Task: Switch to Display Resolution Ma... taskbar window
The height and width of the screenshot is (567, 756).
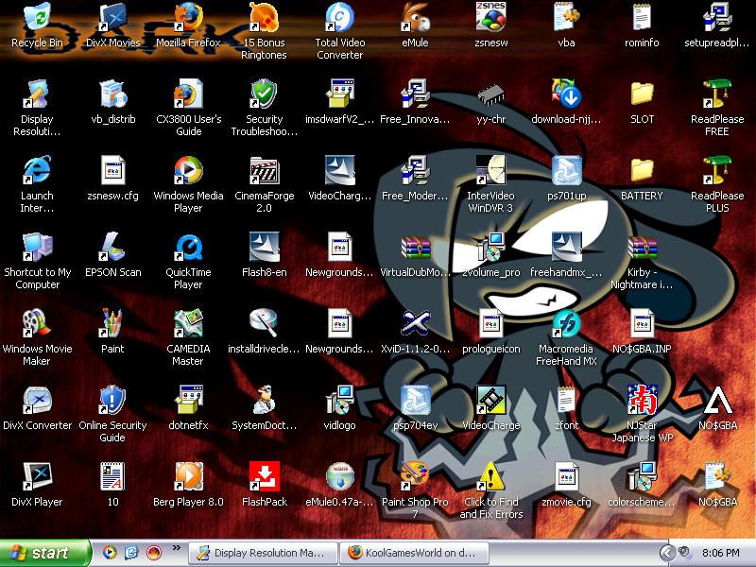Action: tap(263, 553)
